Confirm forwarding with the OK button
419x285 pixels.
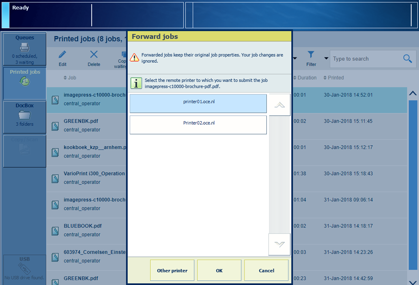219,270
